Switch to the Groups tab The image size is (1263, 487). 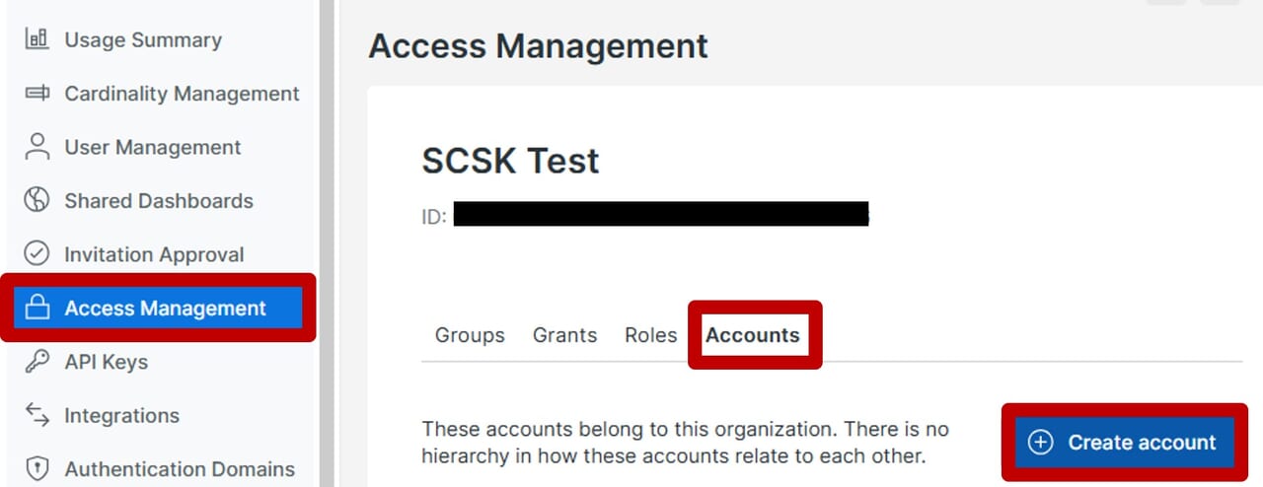[x=470, y=335]
